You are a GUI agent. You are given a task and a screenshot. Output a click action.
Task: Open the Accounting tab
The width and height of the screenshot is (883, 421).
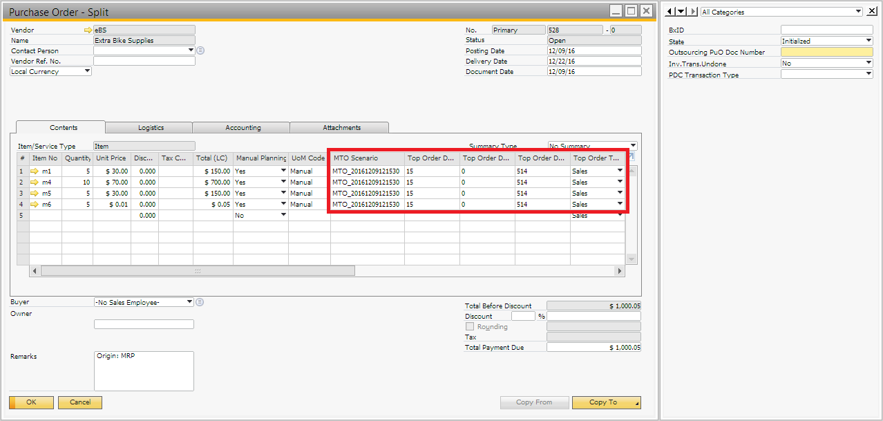coord(243,128)
